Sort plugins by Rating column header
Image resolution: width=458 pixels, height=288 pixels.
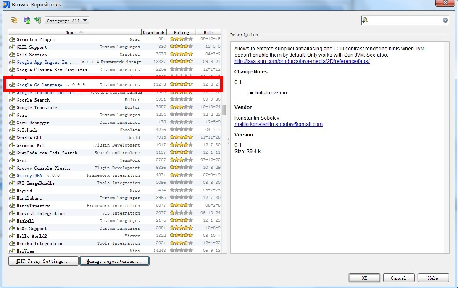[x=181, y=32]
